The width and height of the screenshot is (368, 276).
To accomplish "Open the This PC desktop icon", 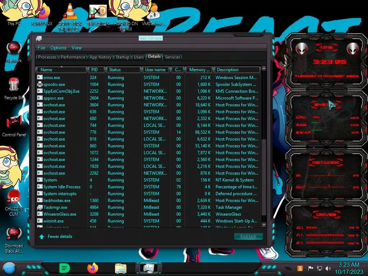I will (14, 13).
